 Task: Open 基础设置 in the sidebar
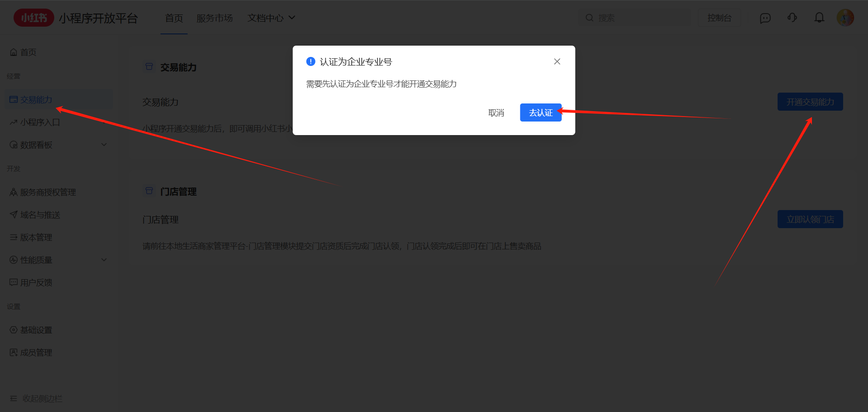(36, 330)
